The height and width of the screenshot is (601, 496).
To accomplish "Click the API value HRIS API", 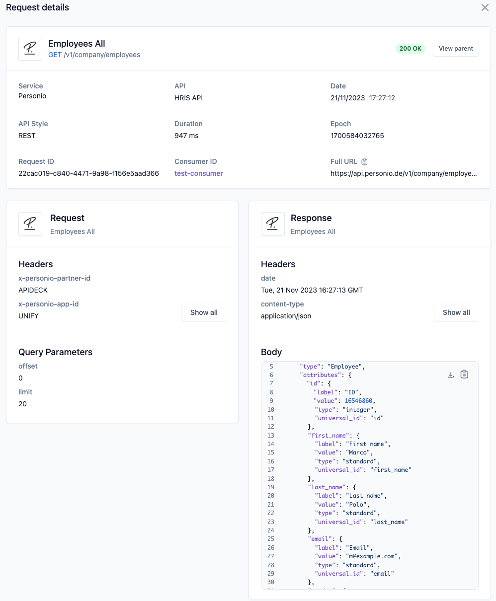I will click(188, 98).
